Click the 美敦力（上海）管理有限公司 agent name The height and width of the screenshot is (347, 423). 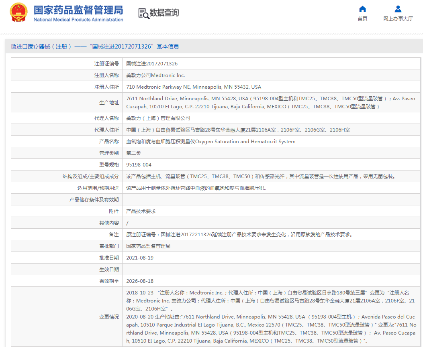pyautogui.click(x=158, y=118)
